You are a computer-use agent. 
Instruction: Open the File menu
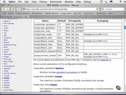(x=20, y=2)
